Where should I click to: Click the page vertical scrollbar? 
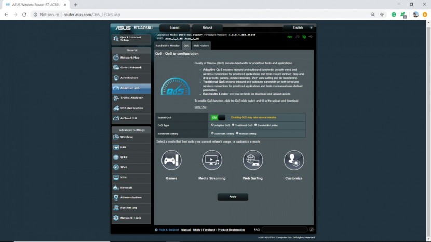pyautogui.click(x=428, y=131)
